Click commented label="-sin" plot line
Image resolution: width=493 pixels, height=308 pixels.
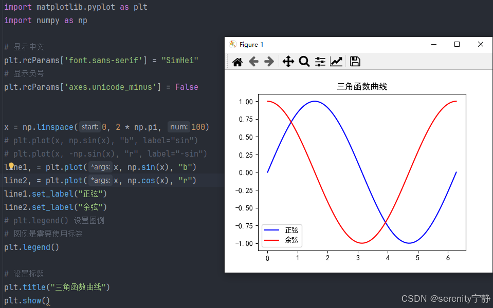106,154
